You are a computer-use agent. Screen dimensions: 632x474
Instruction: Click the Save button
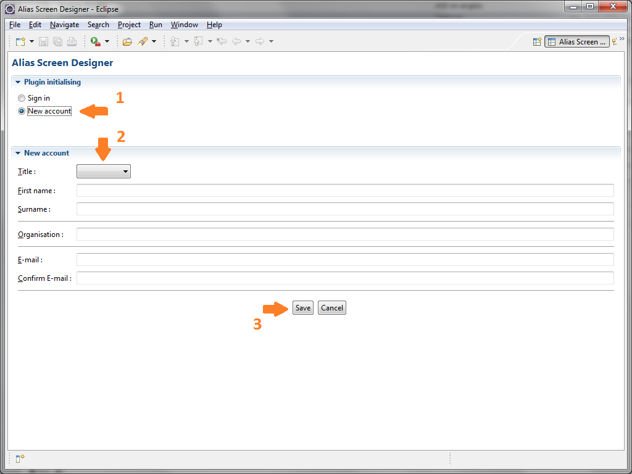(x=303, y=308)
